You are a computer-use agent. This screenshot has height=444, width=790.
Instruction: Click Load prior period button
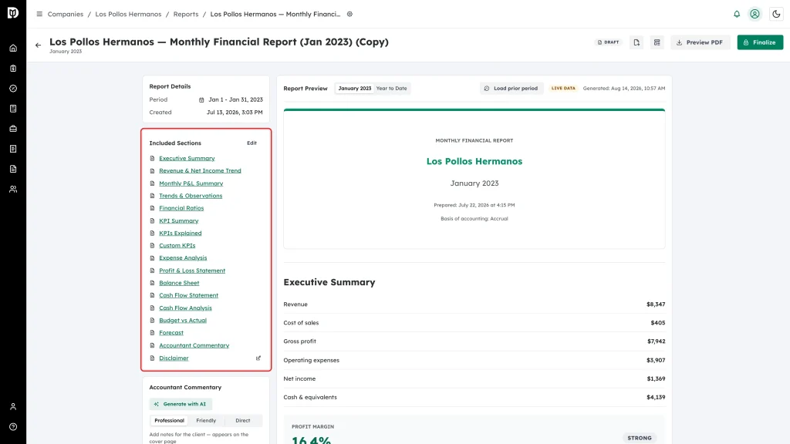[x=511, y=88]
